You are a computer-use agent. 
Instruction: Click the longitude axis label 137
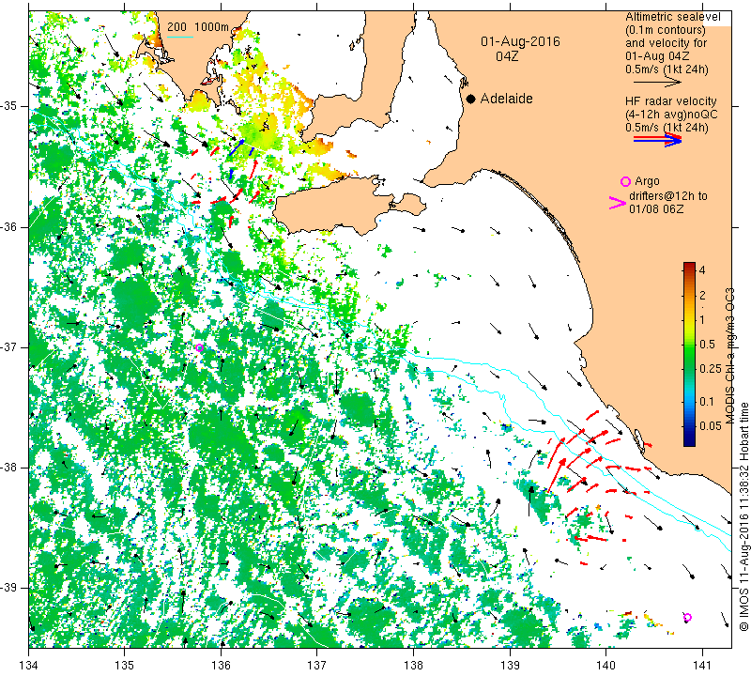pyautogui.click(x=316, y=665)
